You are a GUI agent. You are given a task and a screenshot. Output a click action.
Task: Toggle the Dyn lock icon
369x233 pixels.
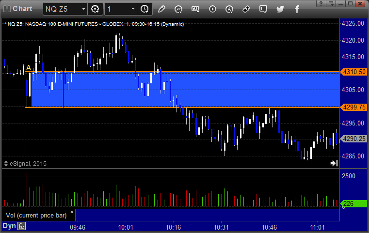[x=21, y=226]
